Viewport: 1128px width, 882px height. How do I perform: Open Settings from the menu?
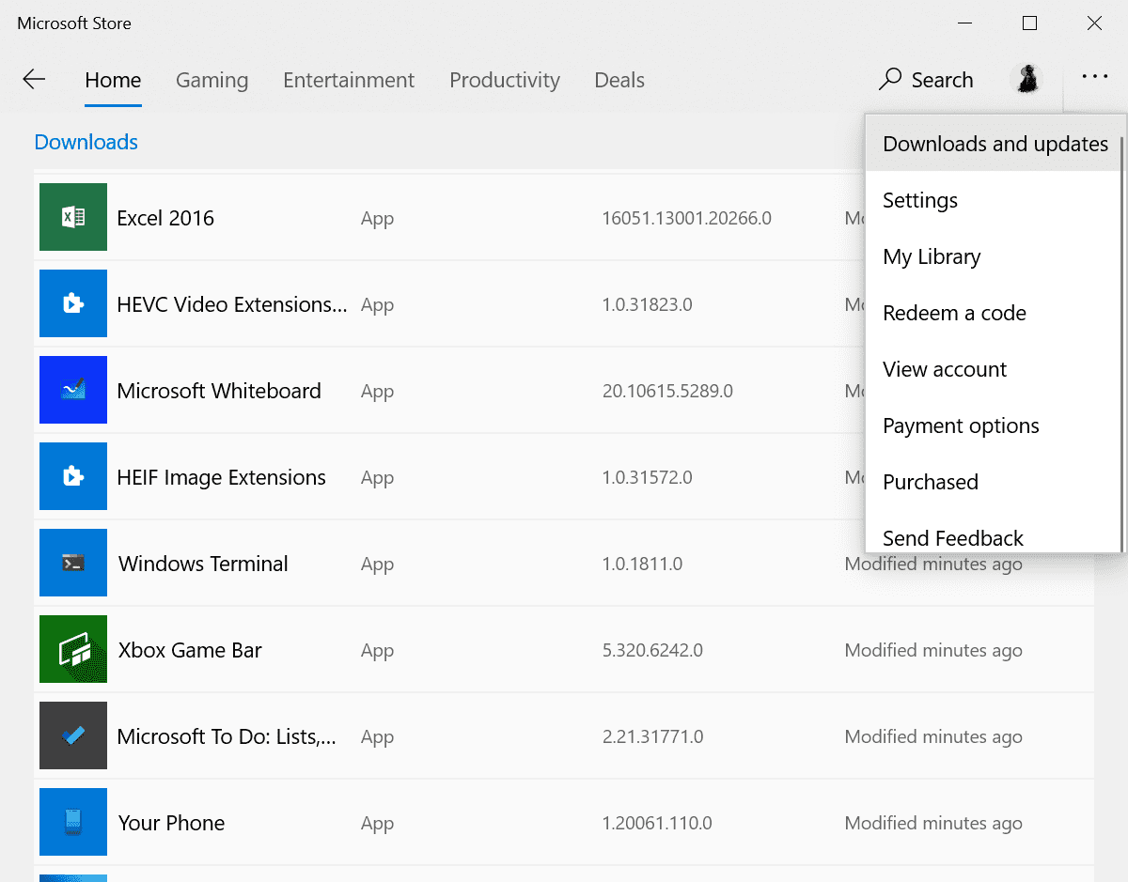[993, 200]
